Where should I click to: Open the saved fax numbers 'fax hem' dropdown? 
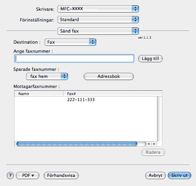(x=47, y=76)
